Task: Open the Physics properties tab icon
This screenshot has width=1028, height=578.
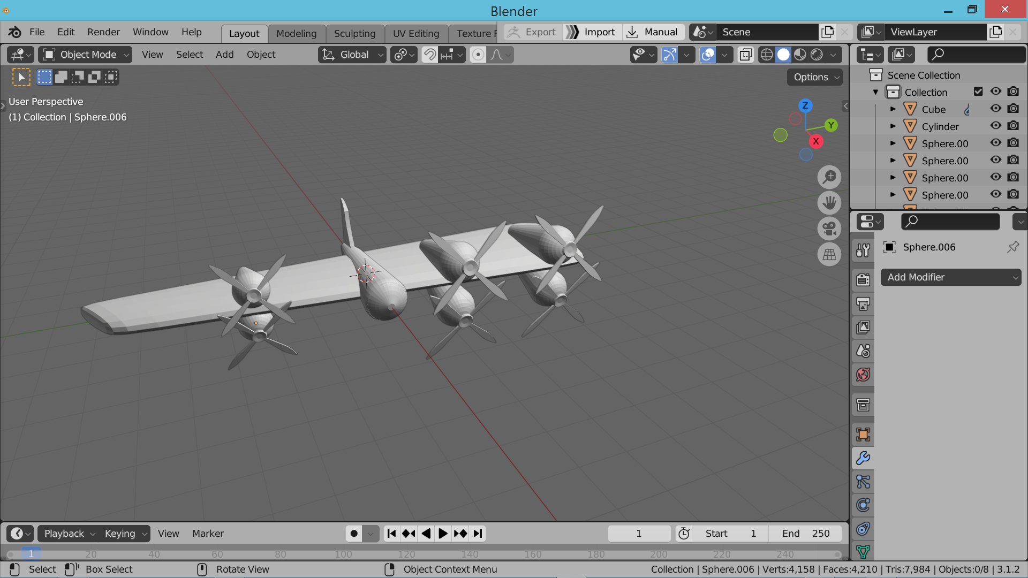Action: point(863,505)
